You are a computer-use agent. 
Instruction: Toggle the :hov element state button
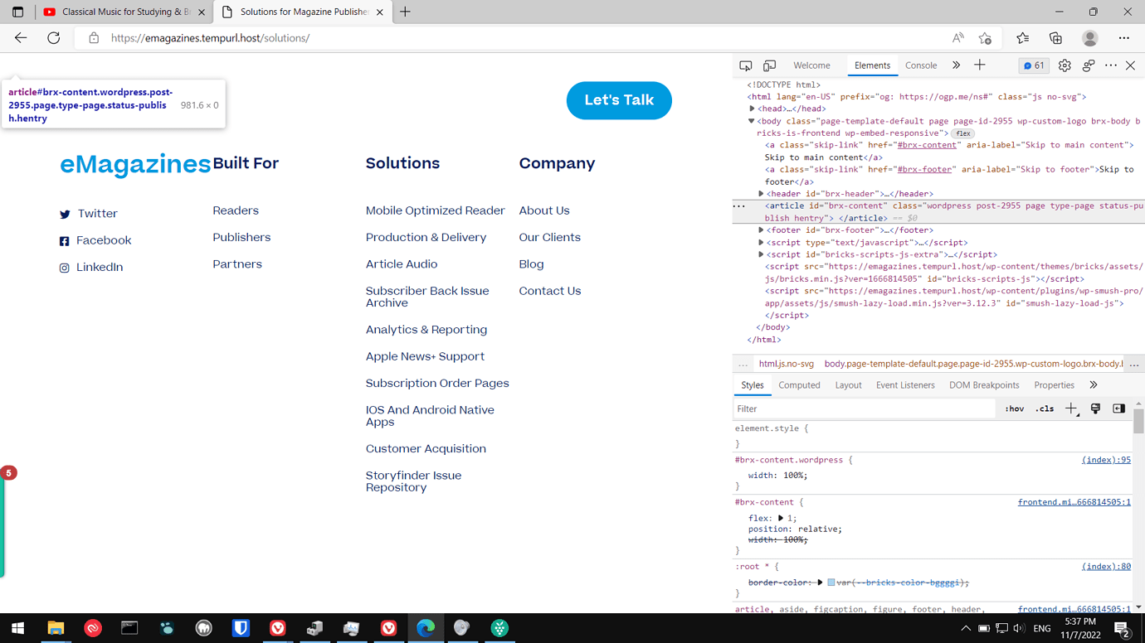click(1015, 409)
